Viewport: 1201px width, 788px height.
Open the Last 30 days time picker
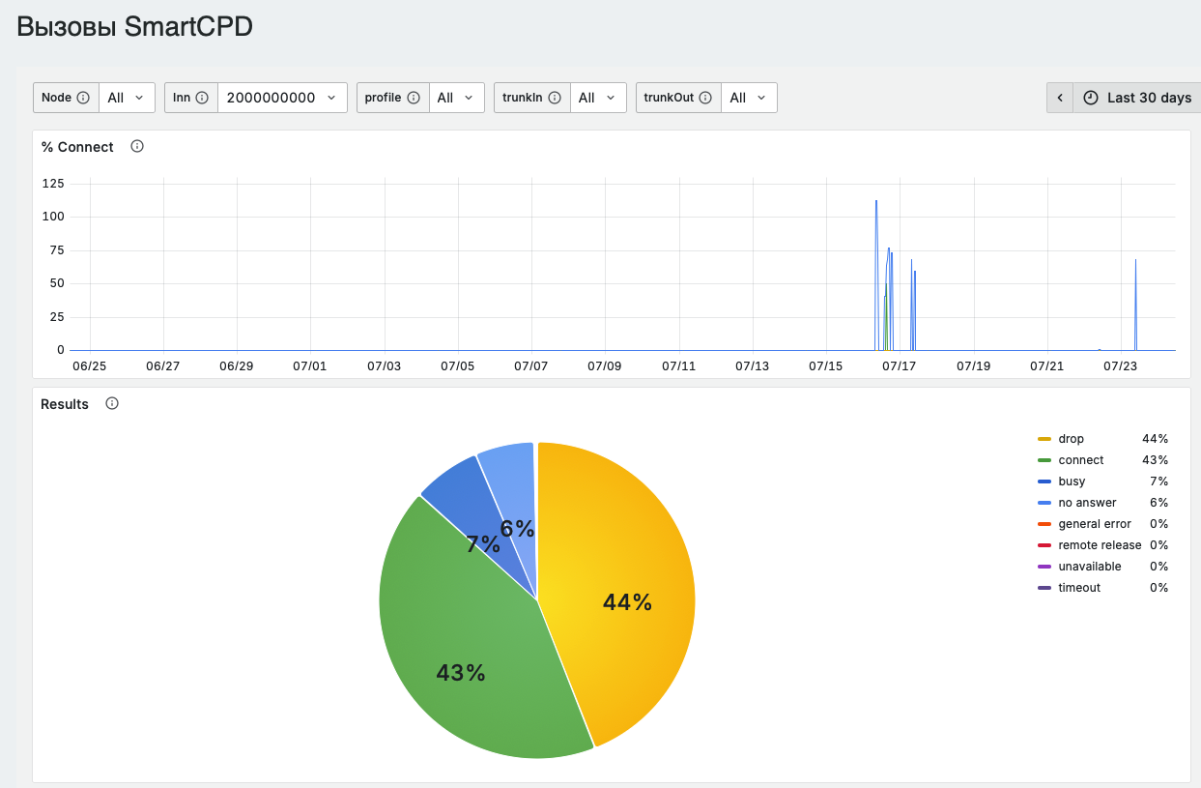click(x=1137, y=98)
